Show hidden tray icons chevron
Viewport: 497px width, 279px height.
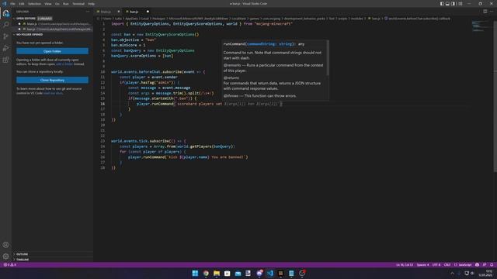(452, 274)
